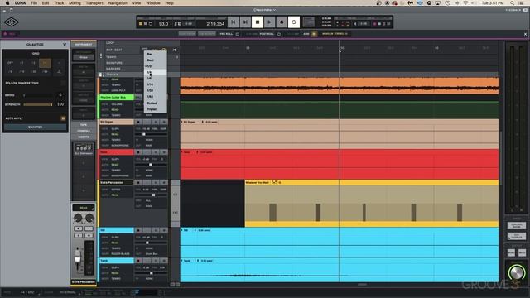530x298 pixels.
Task: Click the tempo value 93.0 field
Action: click(164, 24)
